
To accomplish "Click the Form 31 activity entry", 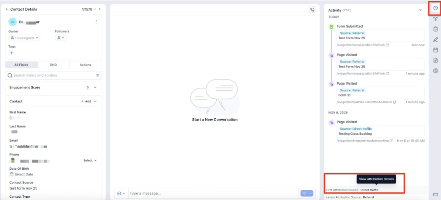I will click(381, 93).
